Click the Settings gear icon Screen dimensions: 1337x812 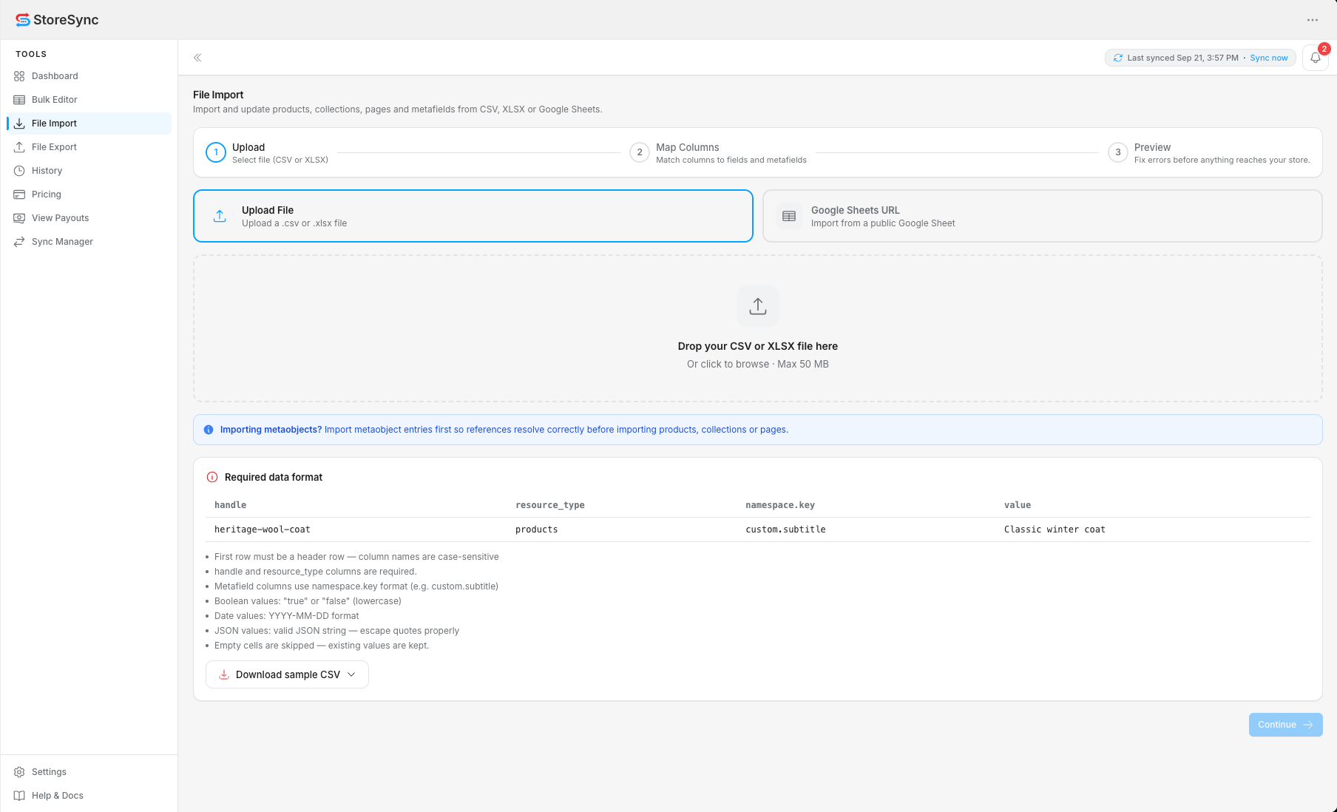[19, 772]
